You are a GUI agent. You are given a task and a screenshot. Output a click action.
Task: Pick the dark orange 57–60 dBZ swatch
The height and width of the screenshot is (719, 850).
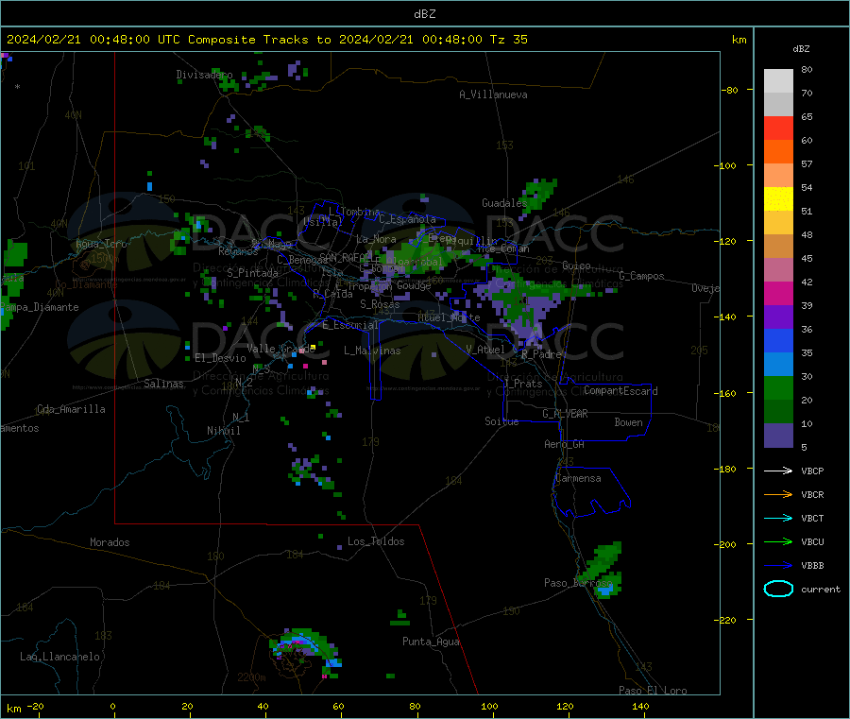(x=778, y=152)
